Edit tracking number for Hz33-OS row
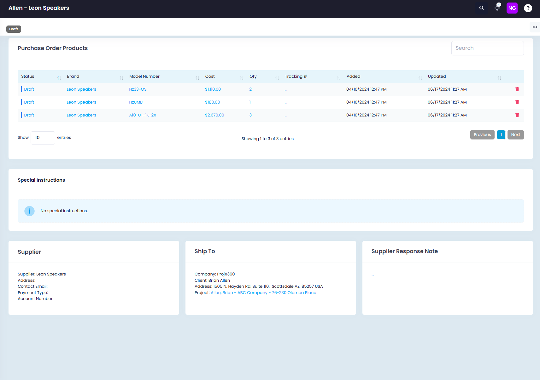 286,90
